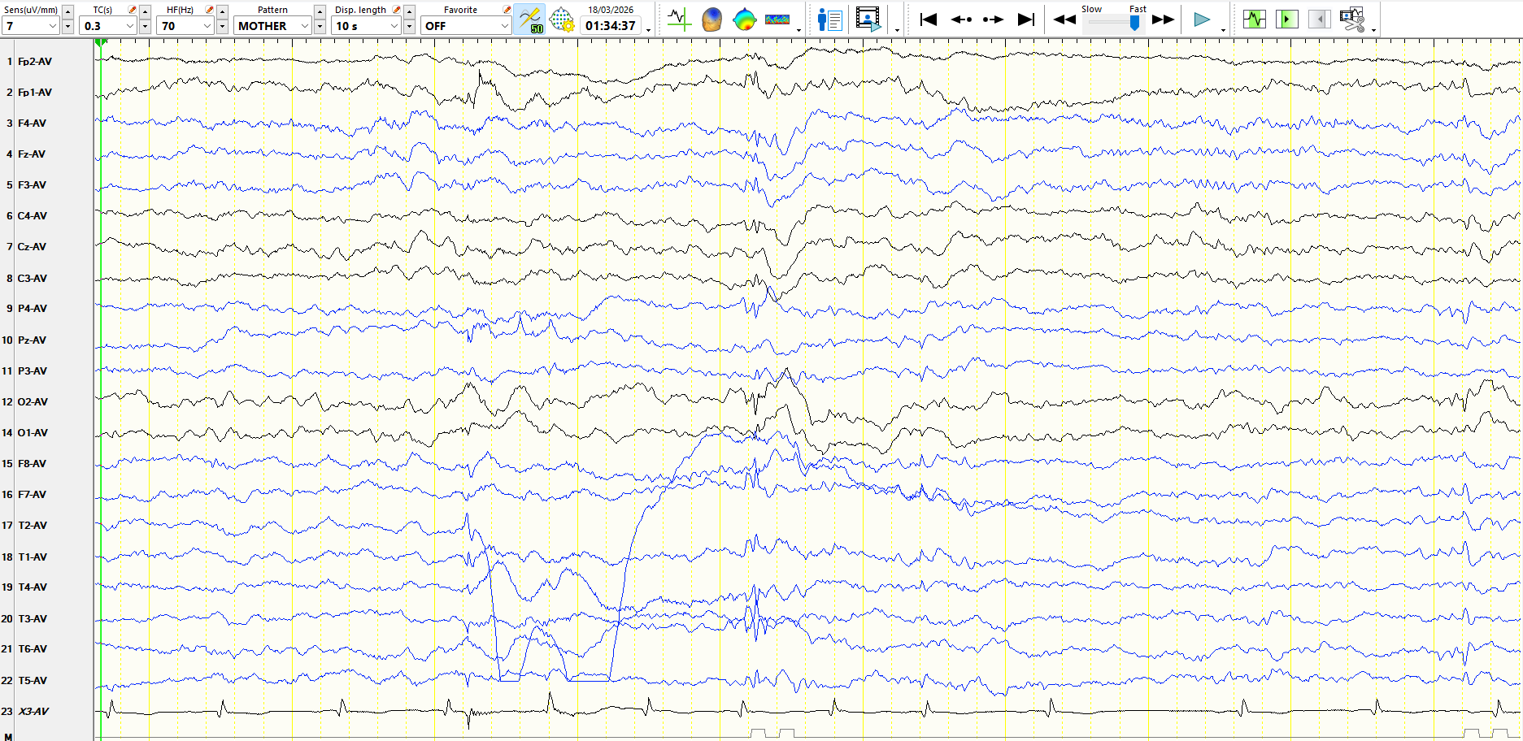
Task: Start playback with the play button
Action: [x=1202, y=19]
